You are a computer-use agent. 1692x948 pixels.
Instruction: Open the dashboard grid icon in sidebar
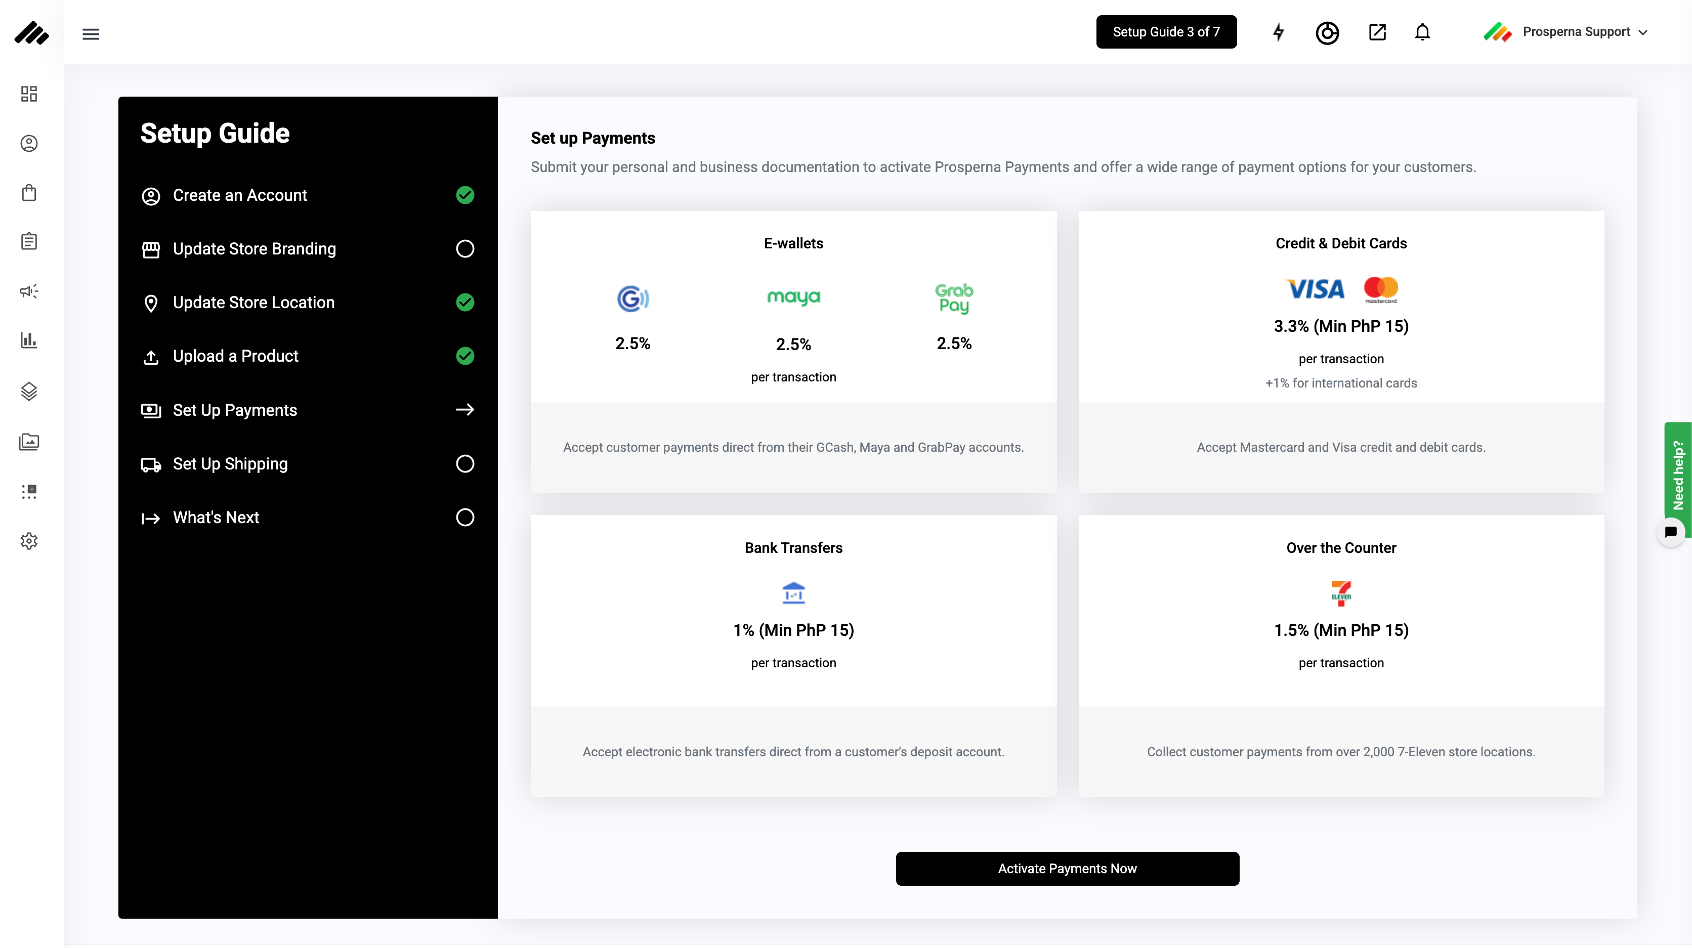(x=29, y=94)
